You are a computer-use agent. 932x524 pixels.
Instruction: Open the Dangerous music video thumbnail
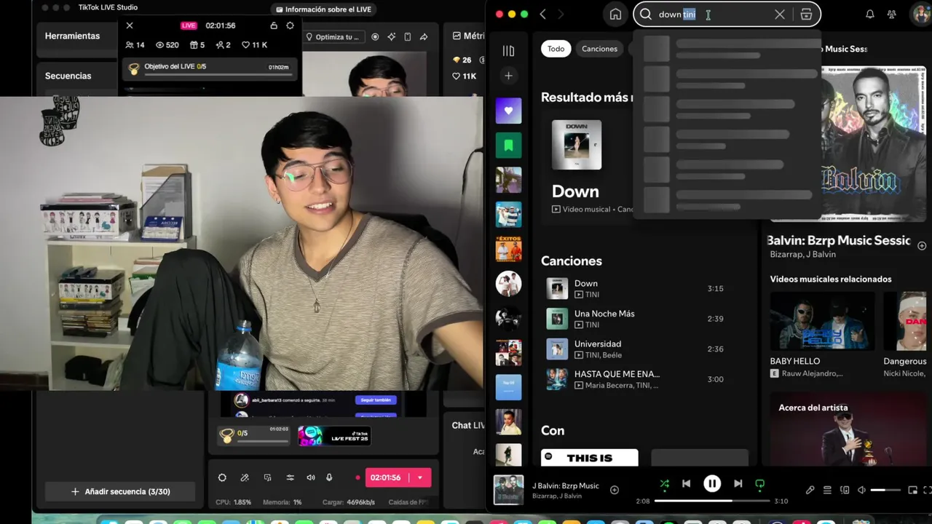point(905,322)
